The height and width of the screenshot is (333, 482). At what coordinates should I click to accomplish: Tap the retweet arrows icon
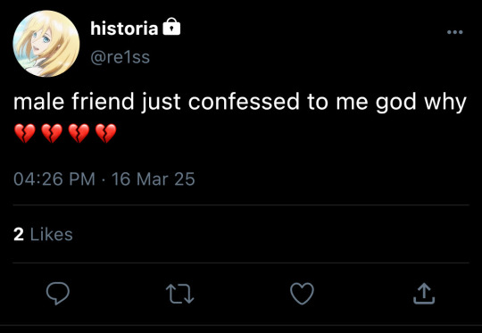179,294
